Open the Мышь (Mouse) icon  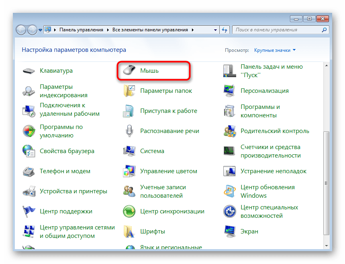pos(129,71)
